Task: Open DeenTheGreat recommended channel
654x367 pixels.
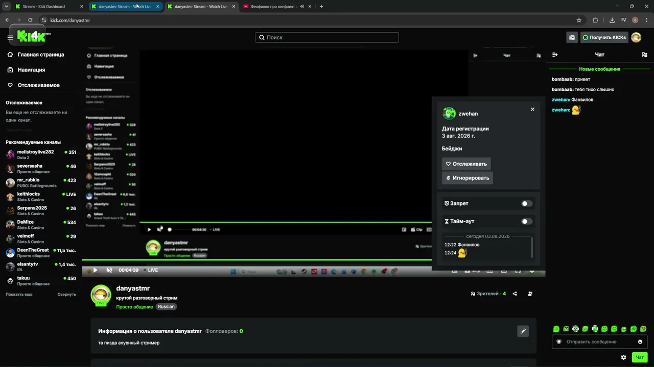Action: click(x=41, y=253)
